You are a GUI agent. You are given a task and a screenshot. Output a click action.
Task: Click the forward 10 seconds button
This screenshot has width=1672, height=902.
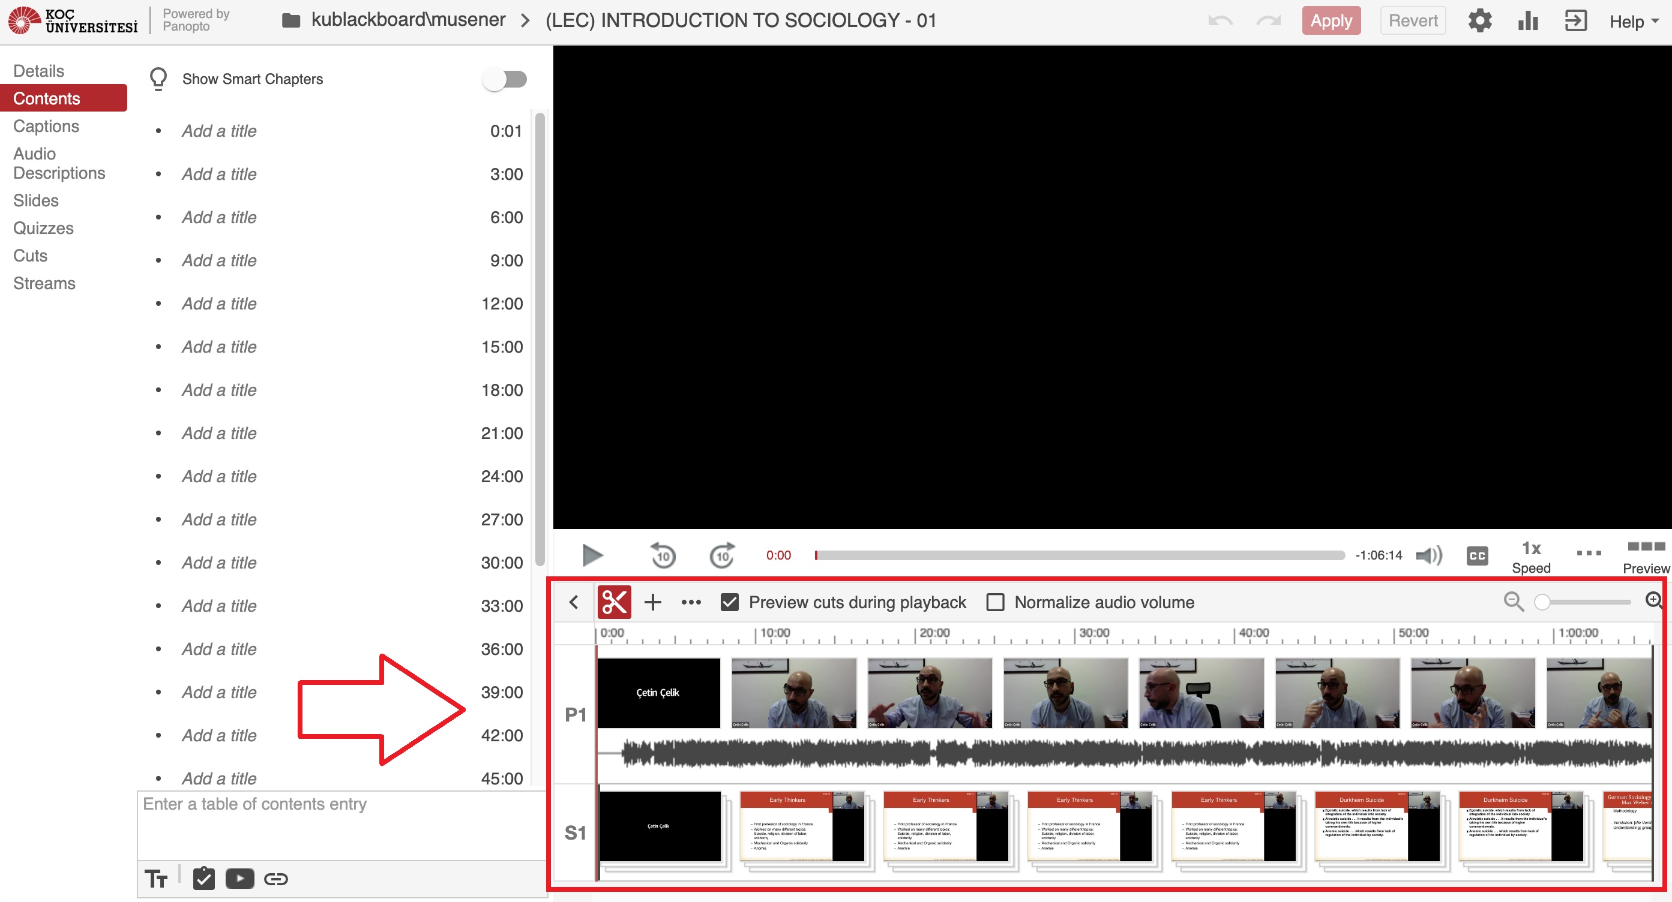722,555
